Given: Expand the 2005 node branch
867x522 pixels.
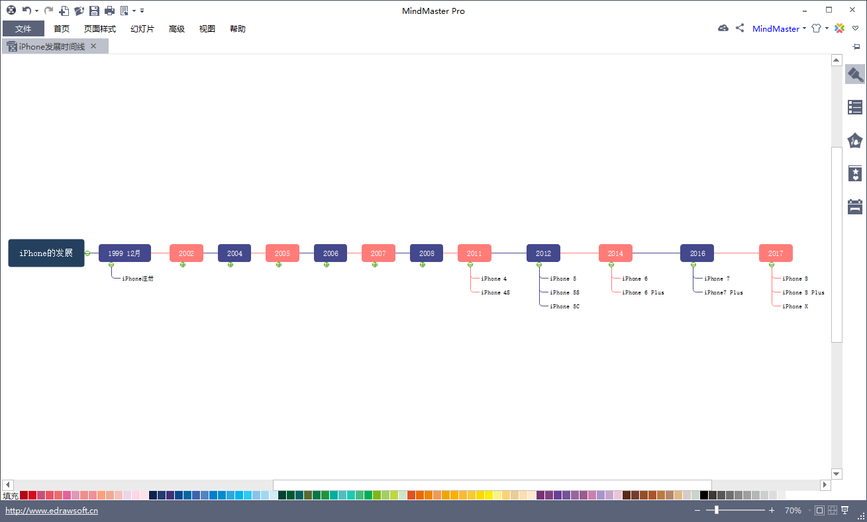Looking at the screenshot, I should [x=279, y=265].
